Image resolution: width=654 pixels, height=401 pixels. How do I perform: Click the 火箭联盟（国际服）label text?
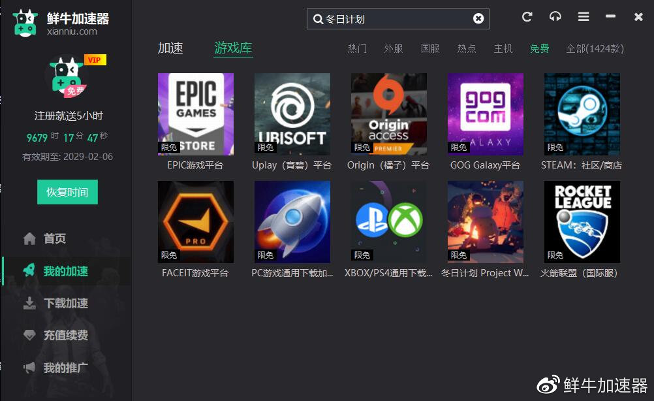click(579, 273)
